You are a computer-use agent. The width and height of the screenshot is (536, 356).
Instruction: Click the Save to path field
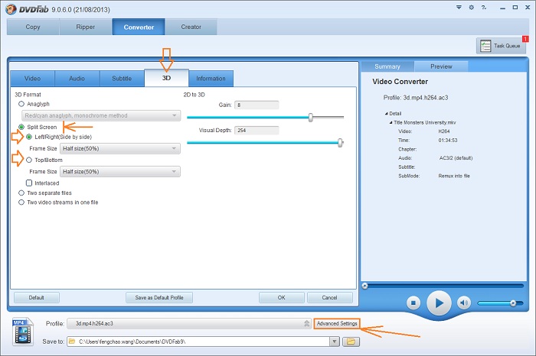tap(198, 341)
